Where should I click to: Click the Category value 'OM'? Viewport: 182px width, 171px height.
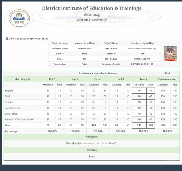pos(142,54)
